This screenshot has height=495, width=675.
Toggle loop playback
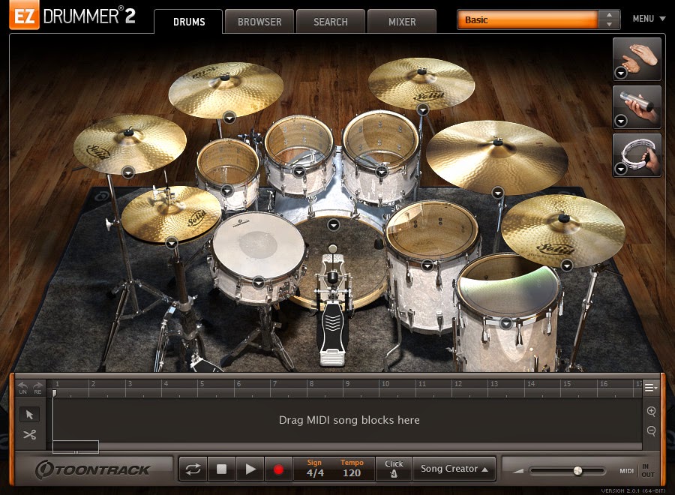pyautogui.click(x=193, y=469)
